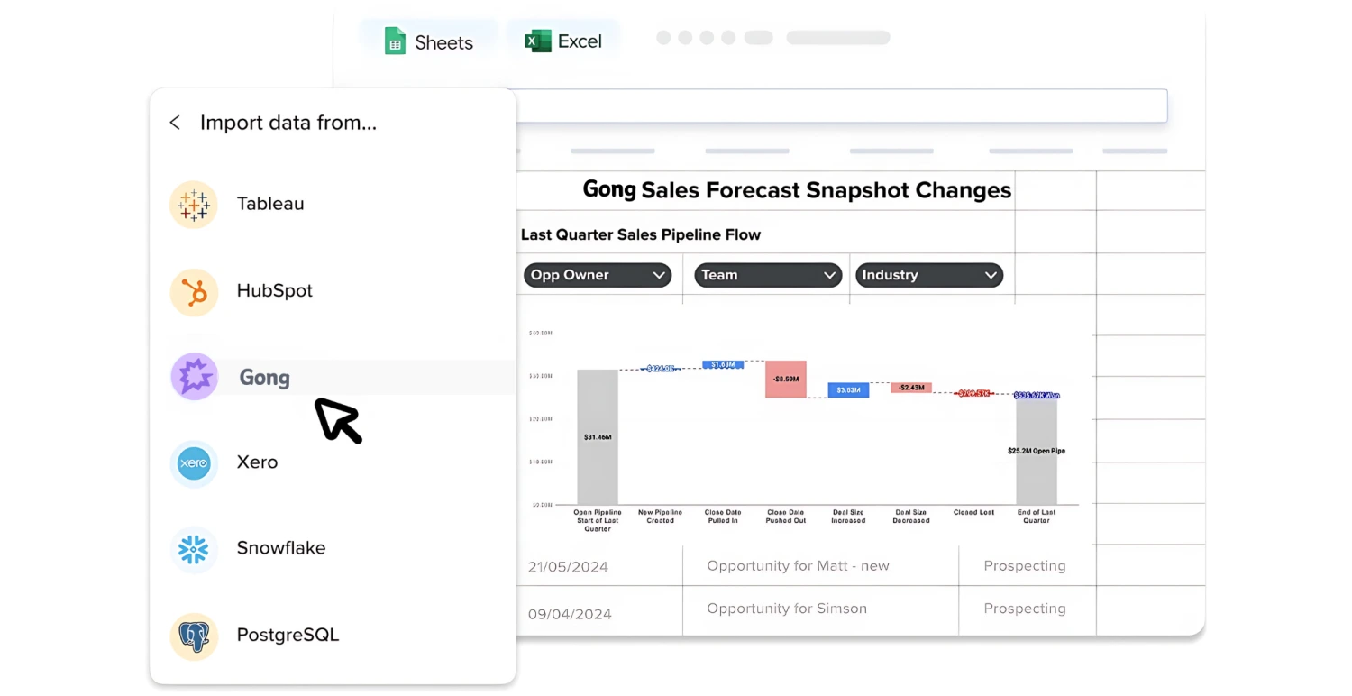Go back using the left chevron arrow

click(x=175, y=123)
